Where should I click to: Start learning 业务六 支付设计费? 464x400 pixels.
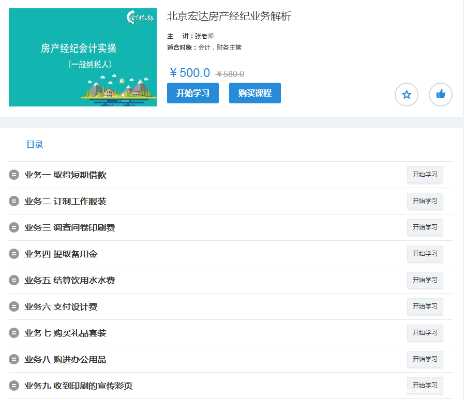(425, 306)
